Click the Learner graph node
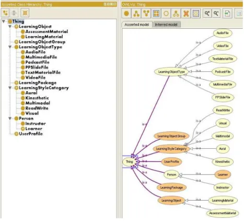The height and width of the screenshot is (221, 244). [223, 174]
